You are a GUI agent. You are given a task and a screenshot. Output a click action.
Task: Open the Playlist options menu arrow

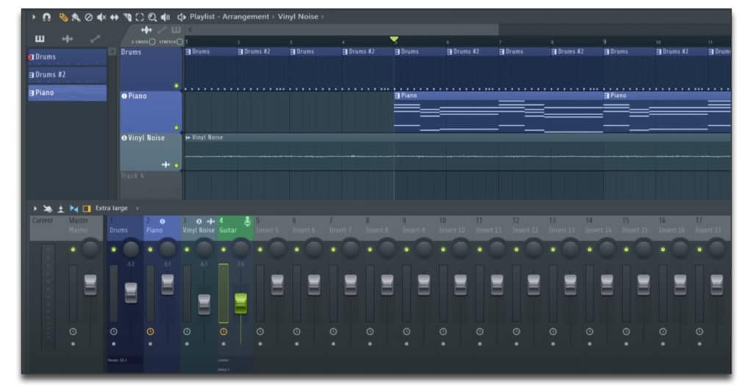pyautogui.click(x=34, y=18)
